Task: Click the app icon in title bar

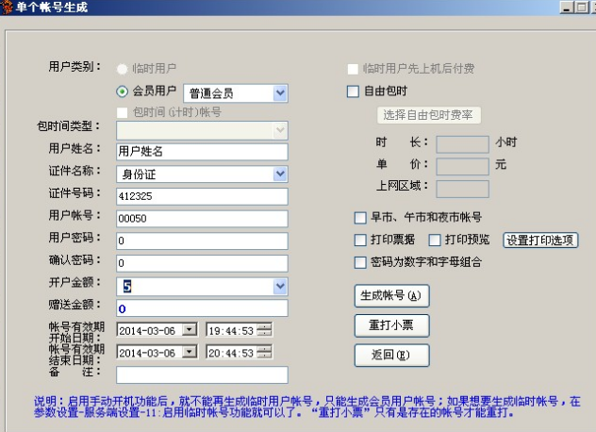Action: (6, 8)
